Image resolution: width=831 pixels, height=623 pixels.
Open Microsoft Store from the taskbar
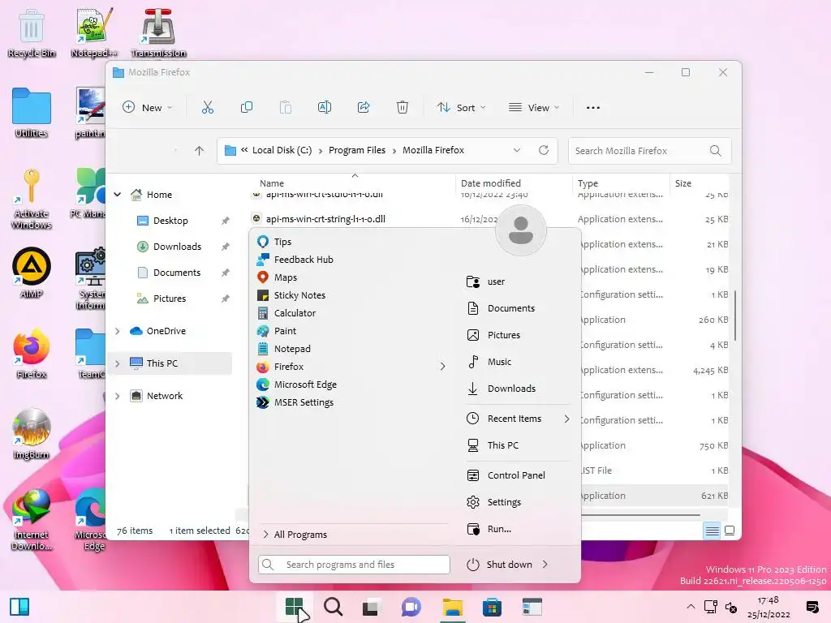[x=492, y=607]
